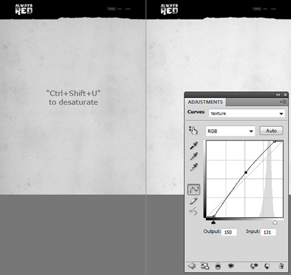Return to adjustment list arrow

[191, 266]
